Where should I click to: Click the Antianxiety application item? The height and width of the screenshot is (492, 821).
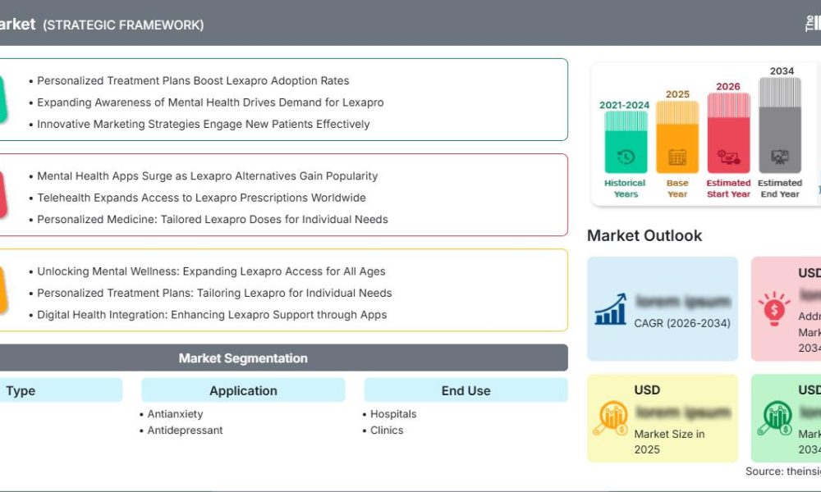coord(175,414)
